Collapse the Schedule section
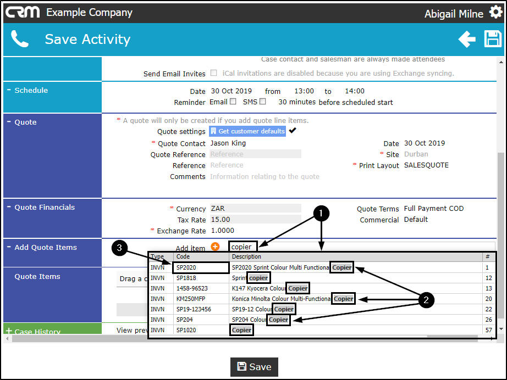Image resolution: width=507 pixels, height=380 pixels. pos(9,90)
